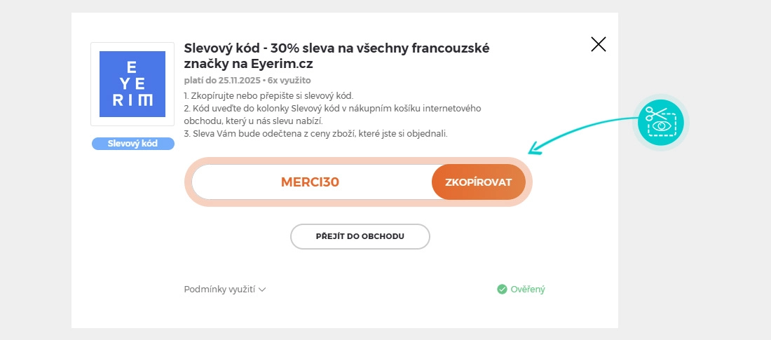
Task: Copy the code with the ZKOPÍROVAT button
Action: click(478, 182)
